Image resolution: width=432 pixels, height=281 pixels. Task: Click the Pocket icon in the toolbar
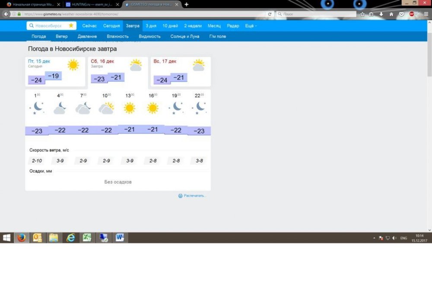(x=402, y=14)
